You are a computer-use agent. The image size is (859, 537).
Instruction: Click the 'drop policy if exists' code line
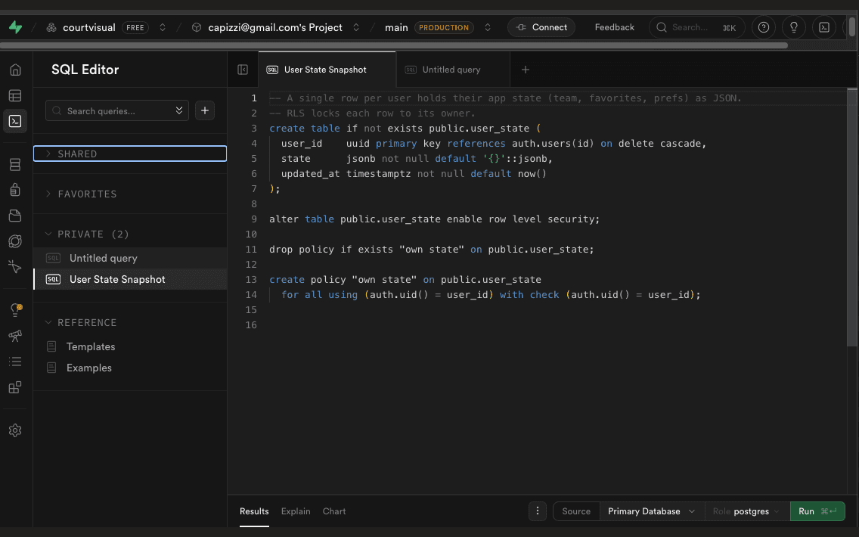click(432, 250)
